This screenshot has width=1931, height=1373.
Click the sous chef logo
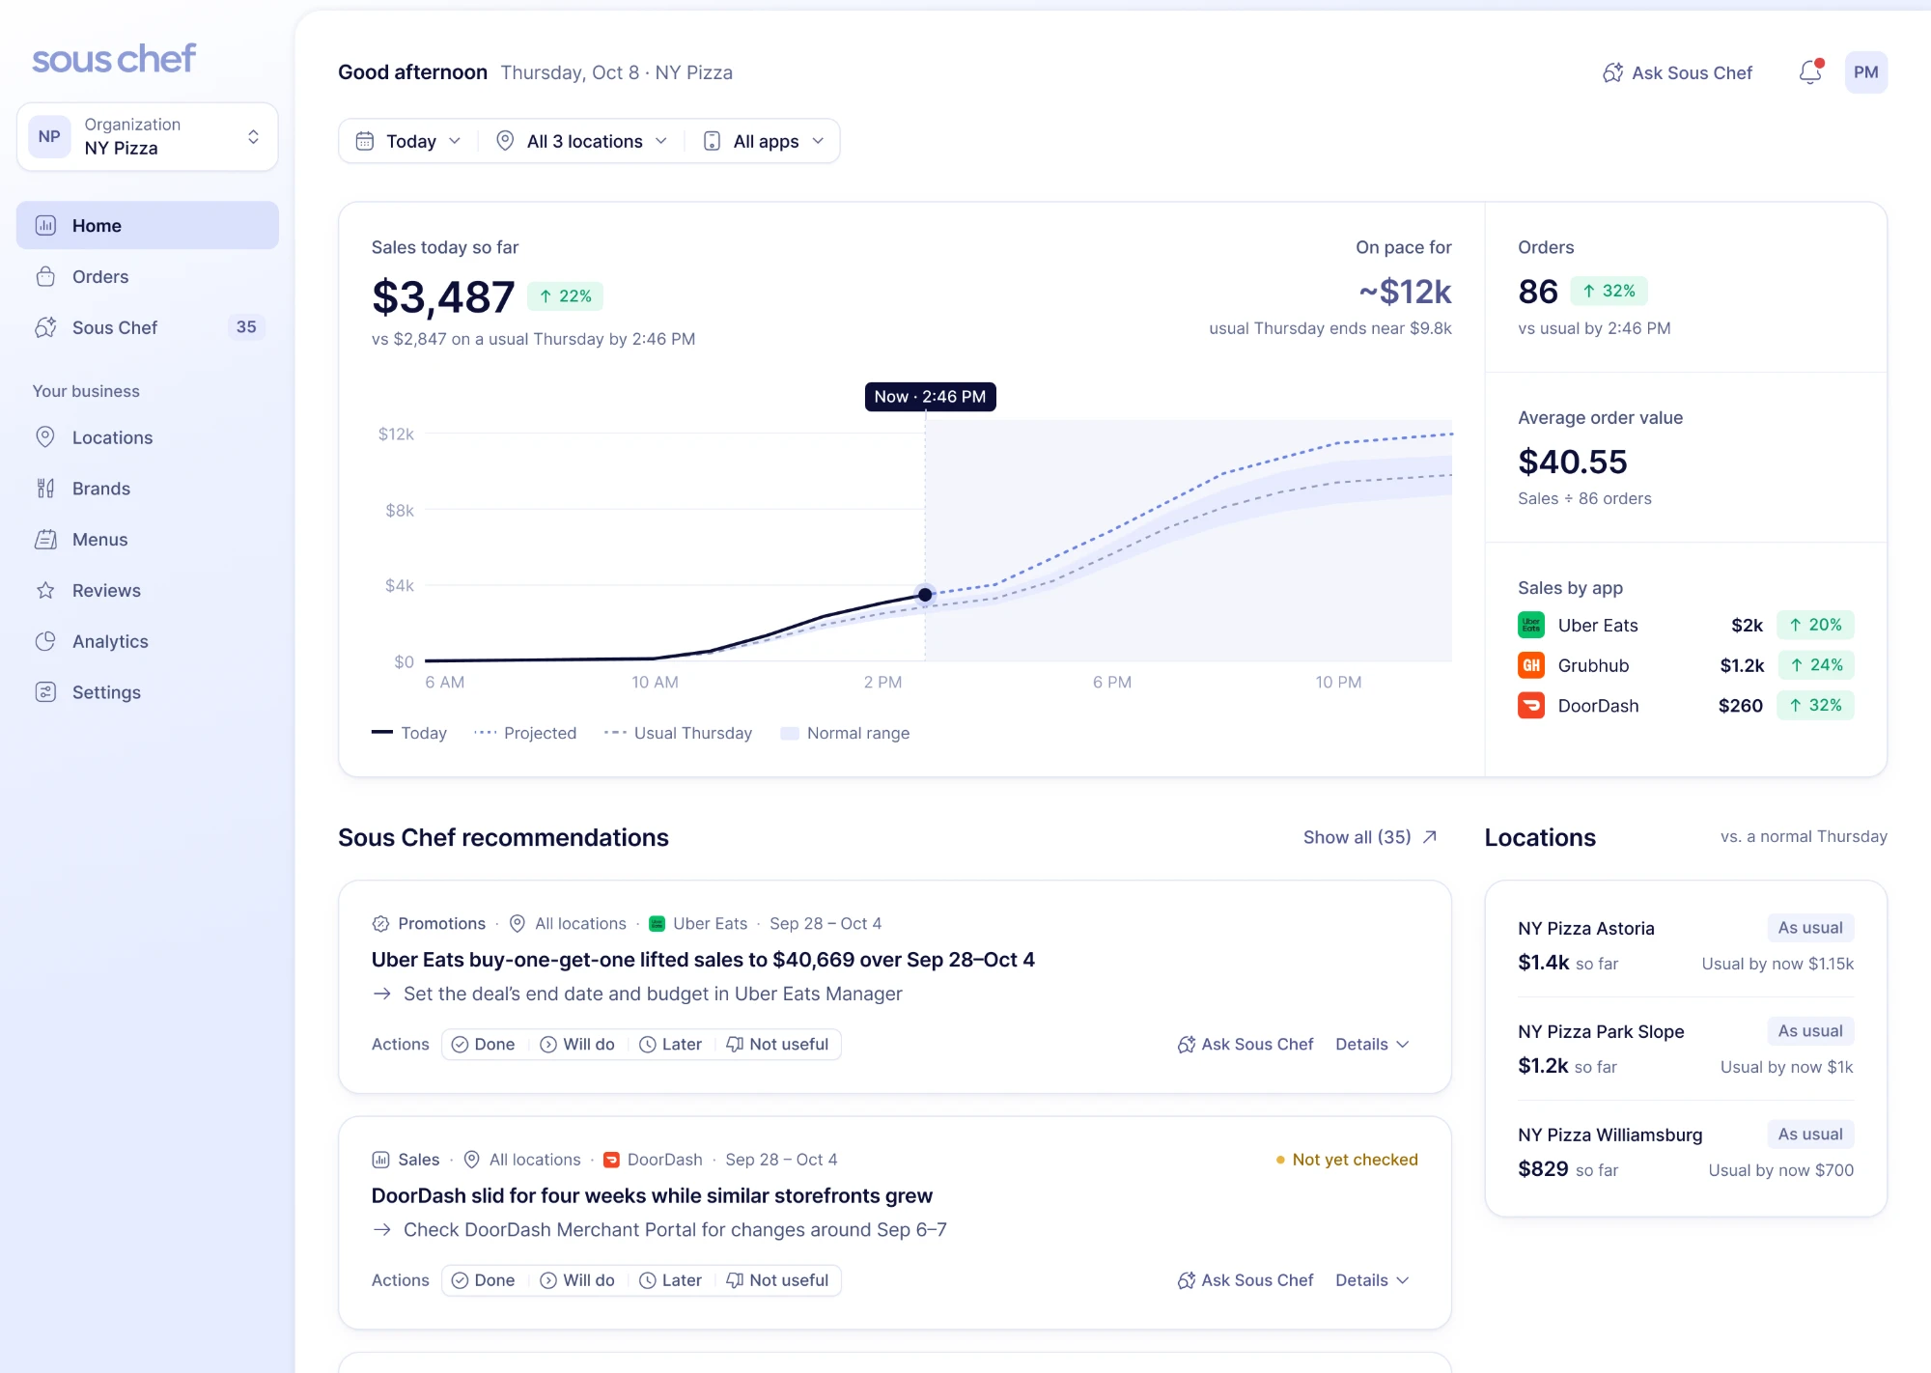click(114, 59)
